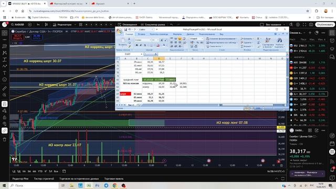Choose the brush drawing tool
The height and width of the screenshot is (189, 336).
pyautogui.click(x=5, y=66)
